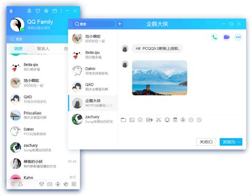This screenshot has height=196, width=251.
Task: Open more options three-dots button in chat
Action: (238, 37)
